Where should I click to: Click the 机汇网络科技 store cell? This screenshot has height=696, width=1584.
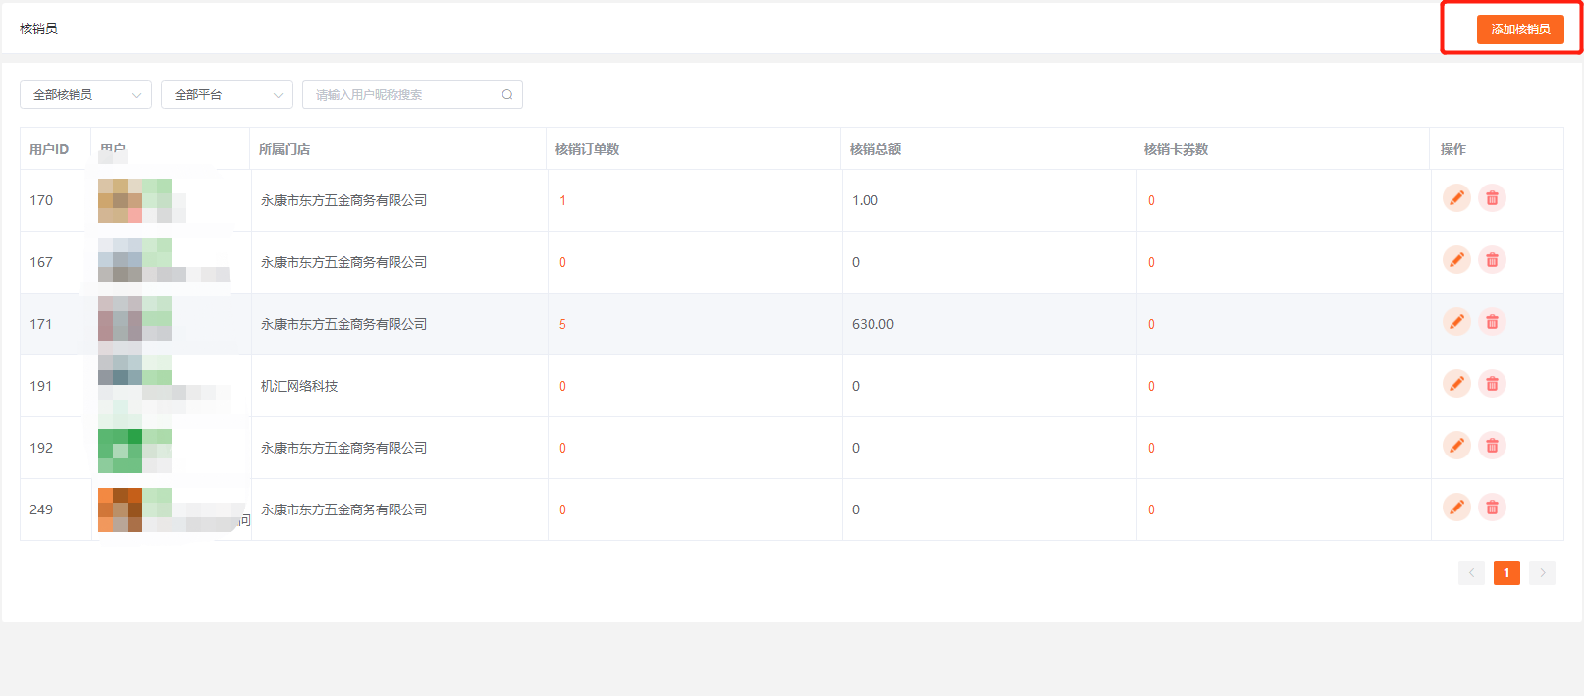(x=299, y=386)
